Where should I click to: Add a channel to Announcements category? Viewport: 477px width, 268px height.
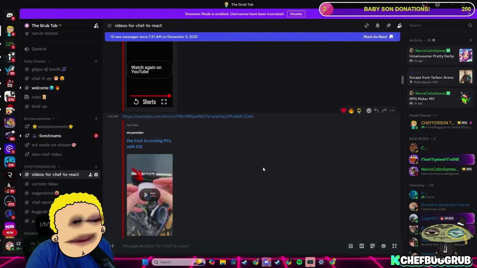tap(96, 119)
